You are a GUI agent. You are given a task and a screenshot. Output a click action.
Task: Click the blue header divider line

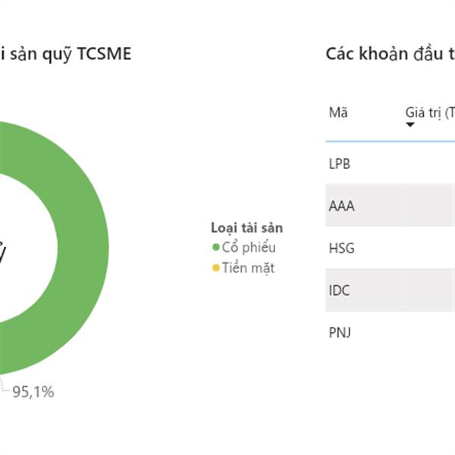point(391,141)
